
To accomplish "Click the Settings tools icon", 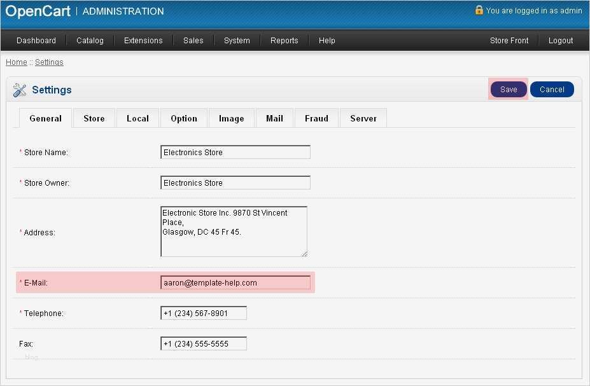I will click(19, 90).
